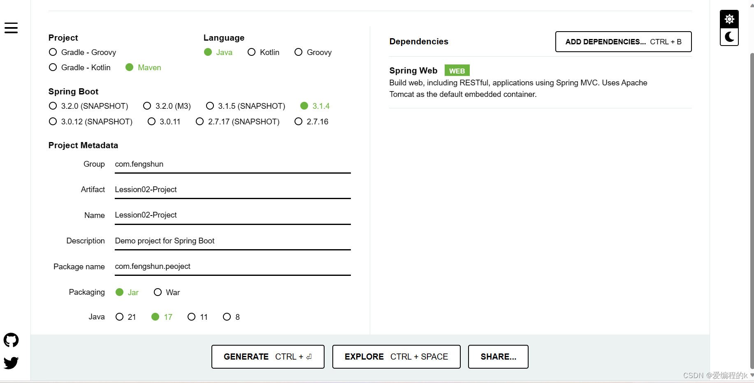Choose Java language option
Viewport: 754px width, 383px height.
click(x=218, y=52)
